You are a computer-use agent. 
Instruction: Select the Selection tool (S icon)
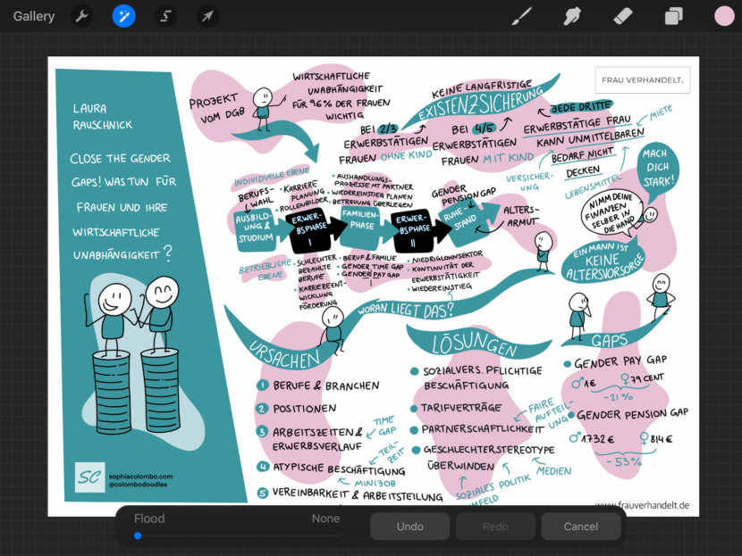165,16
